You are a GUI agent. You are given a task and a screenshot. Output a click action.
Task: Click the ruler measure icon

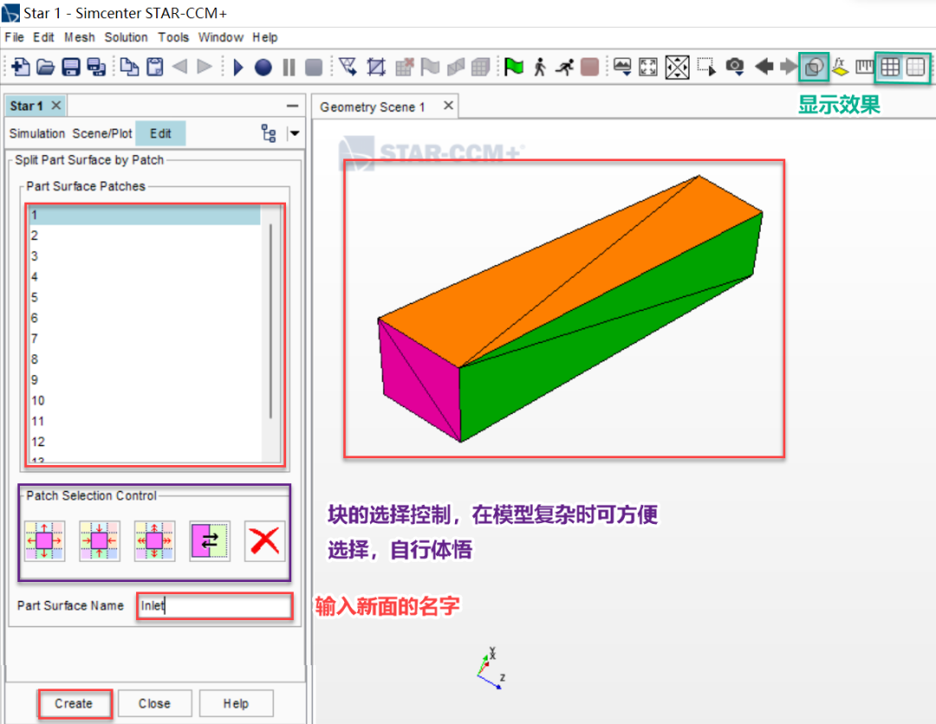[864, 67]
